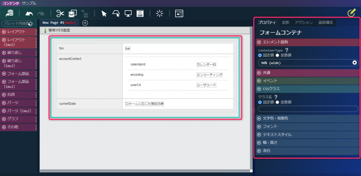Select the container pointer tool
This screenshot has width=361, height=176.
(116, 14)
